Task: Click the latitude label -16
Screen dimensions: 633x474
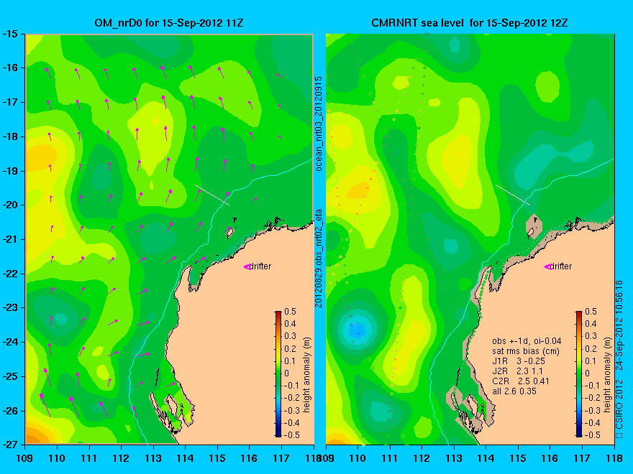Action: pos(10,68)
